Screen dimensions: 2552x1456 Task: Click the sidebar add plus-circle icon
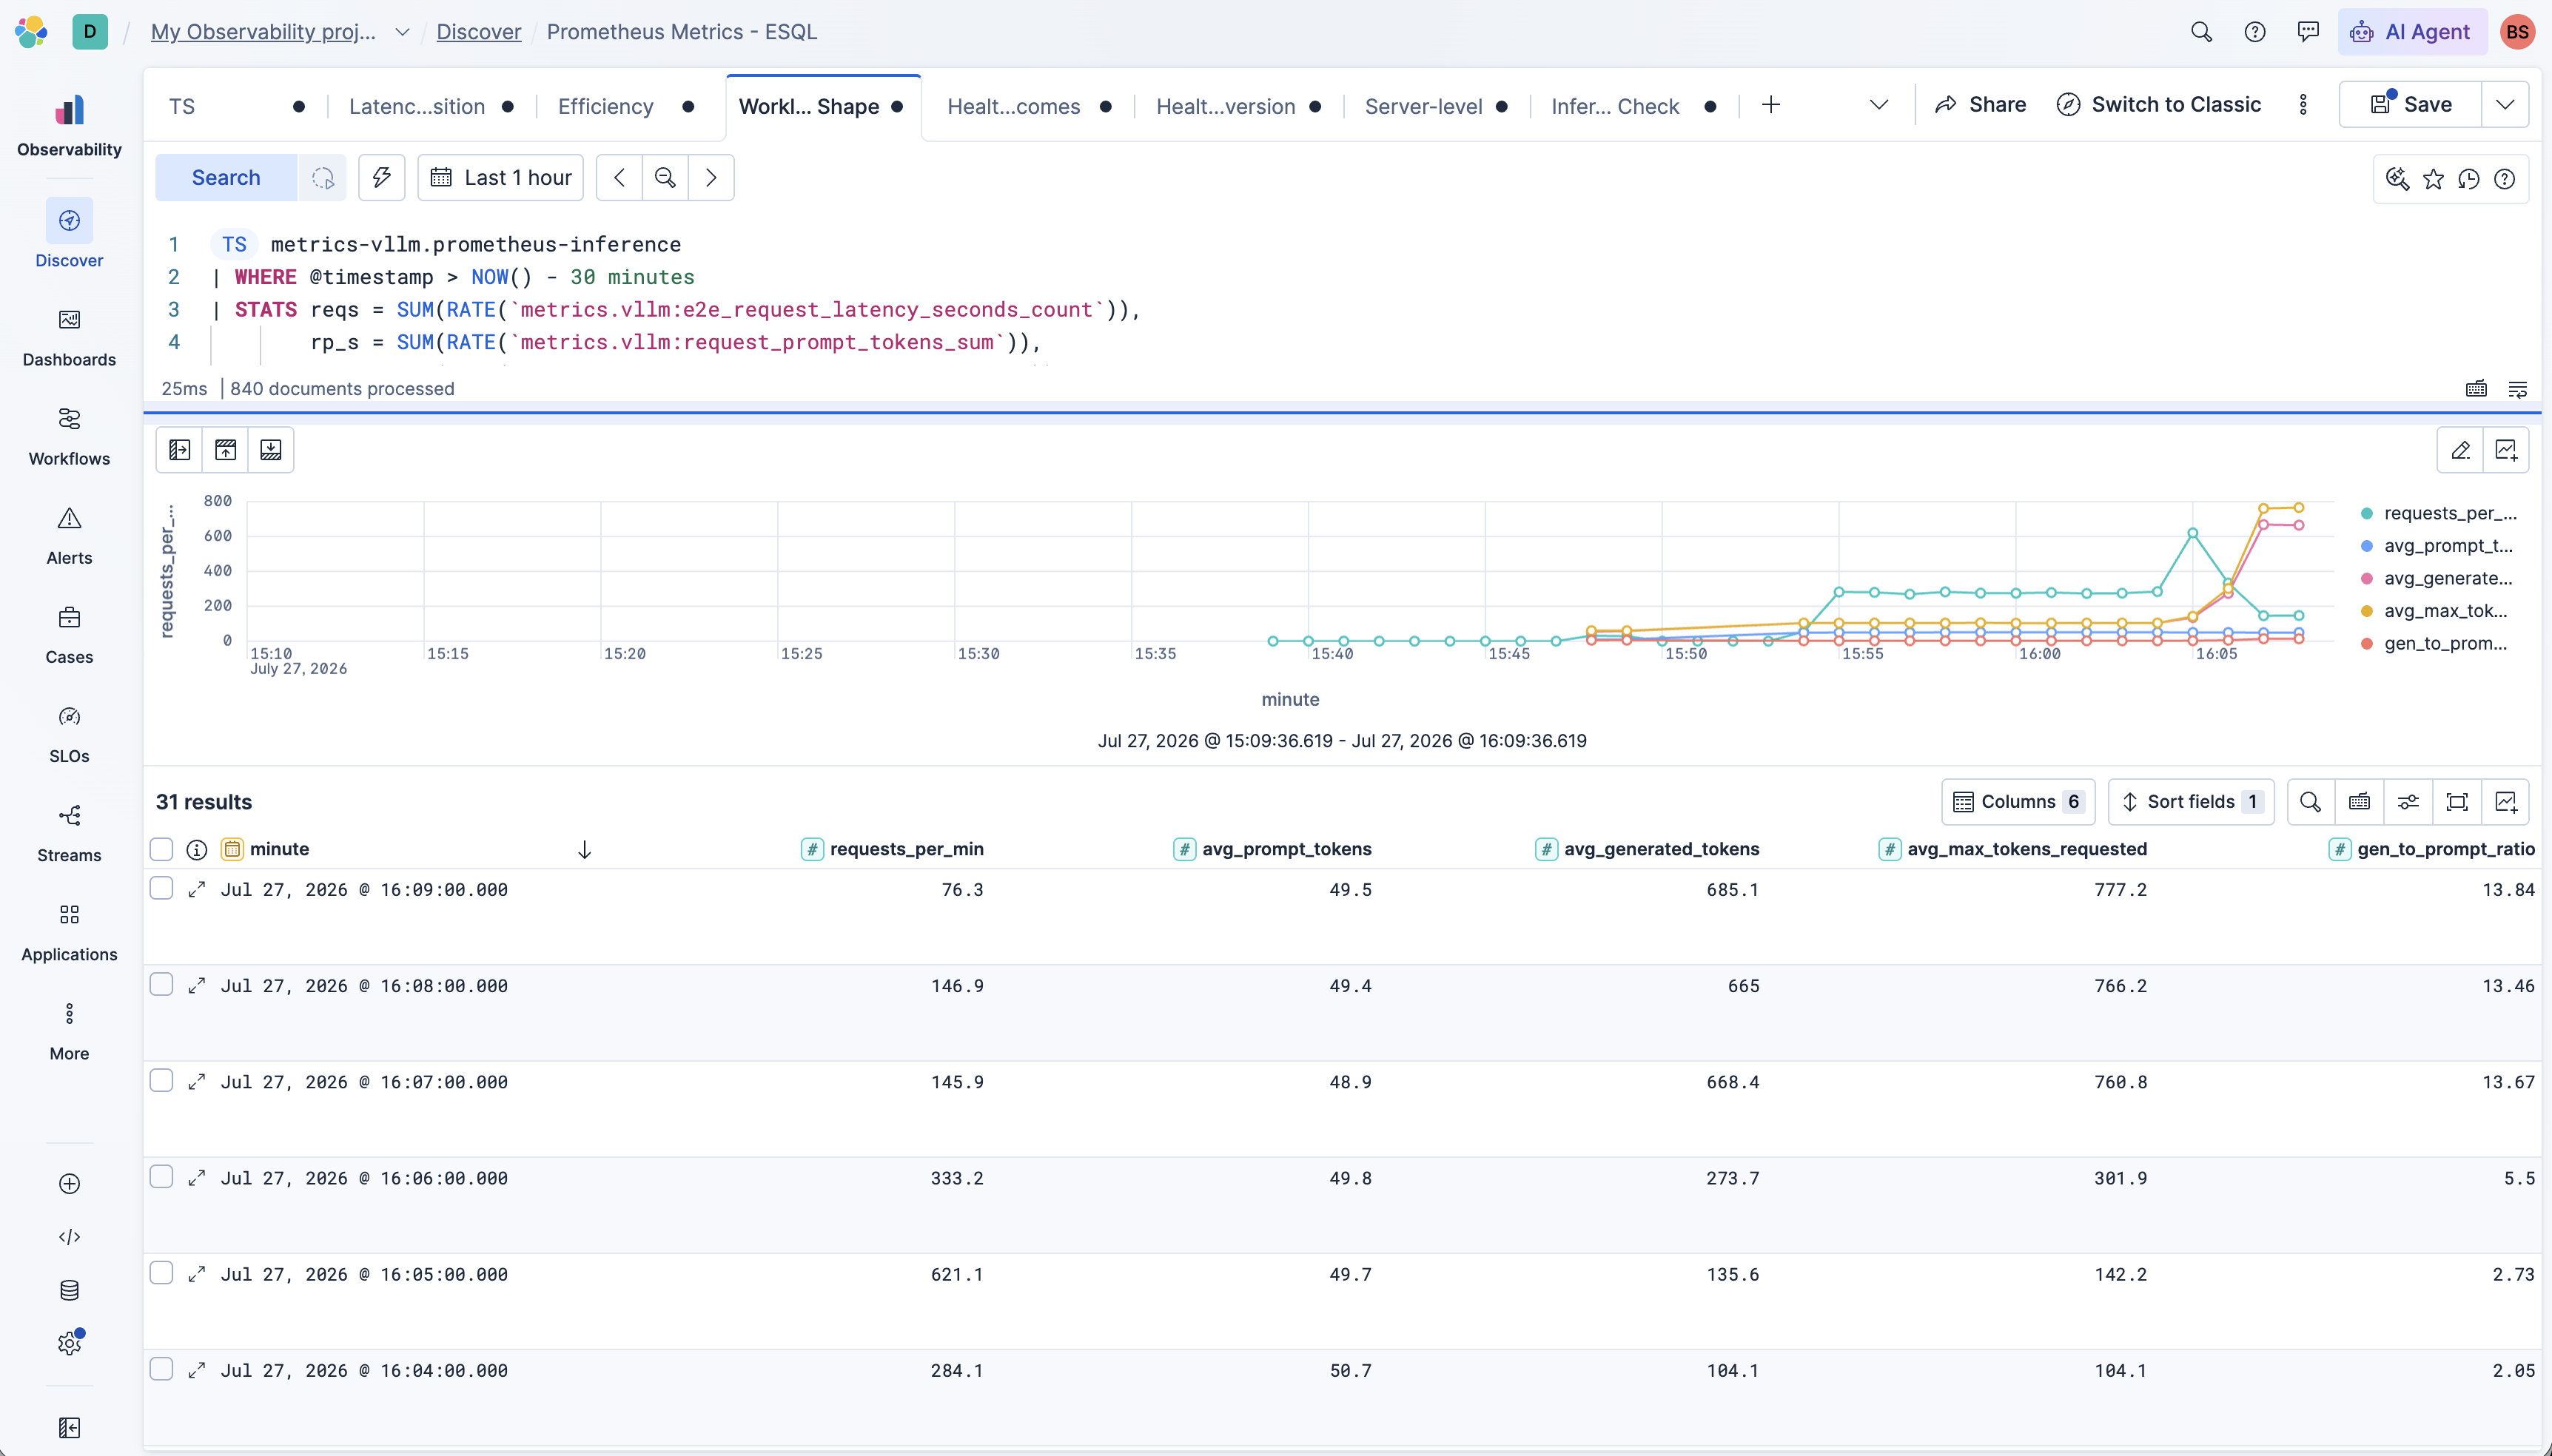click(69, 1184)
